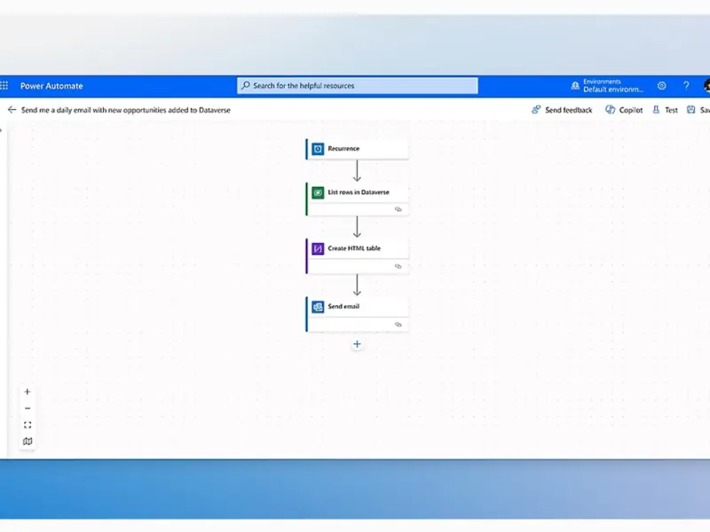
Task: Add a new step below Send email
Action: coord(357,344)
